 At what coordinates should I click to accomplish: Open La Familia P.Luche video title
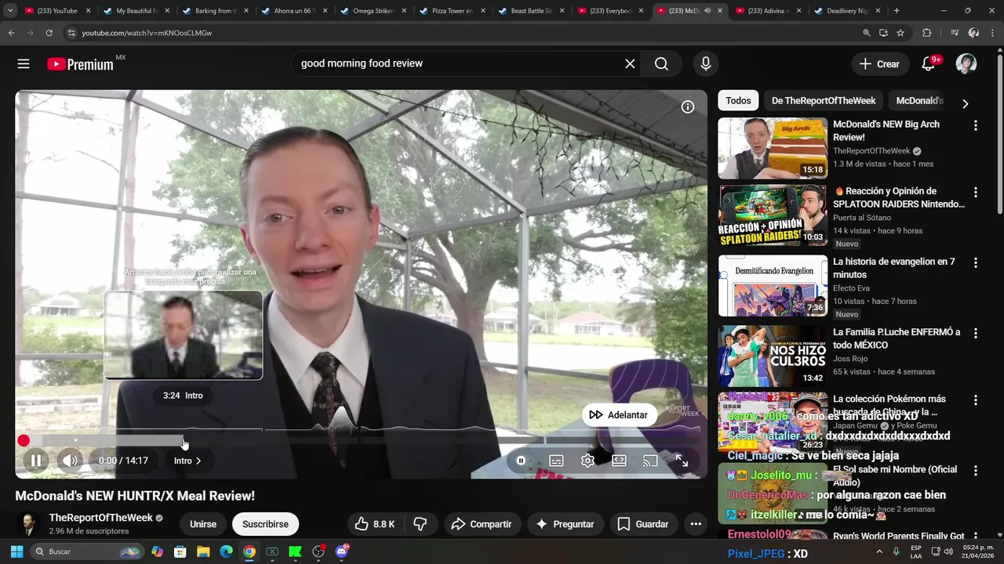[x=897, y=338]
